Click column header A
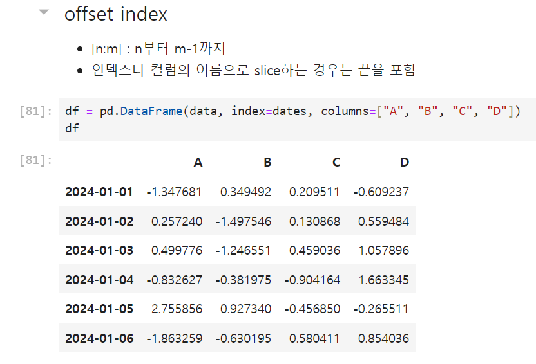 tap(198, 162)
